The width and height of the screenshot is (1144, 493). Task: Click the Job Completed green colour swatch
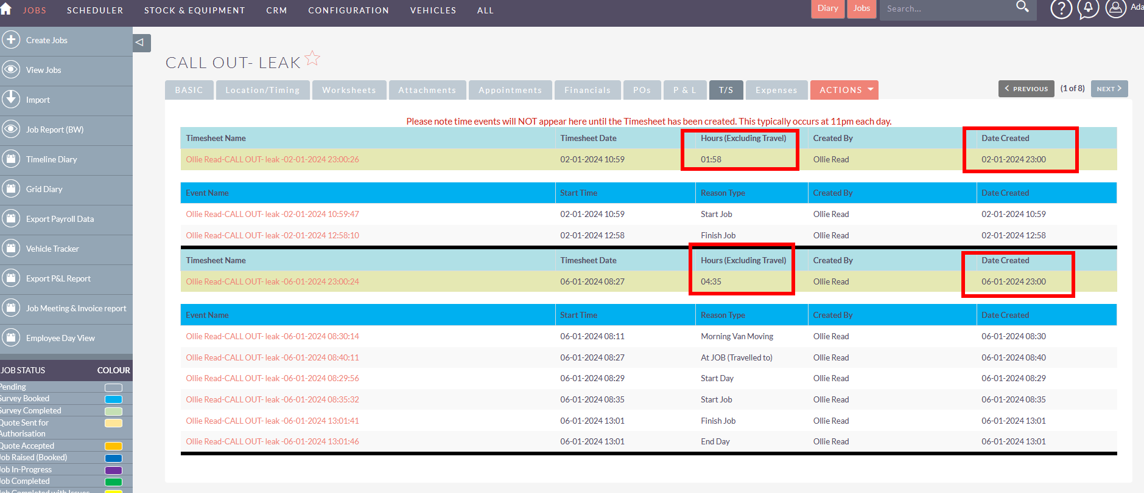point(113,482)
